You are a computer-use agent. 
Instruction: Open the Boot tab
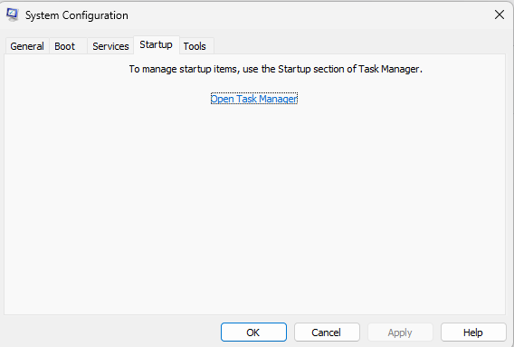(x=68, y=46)
